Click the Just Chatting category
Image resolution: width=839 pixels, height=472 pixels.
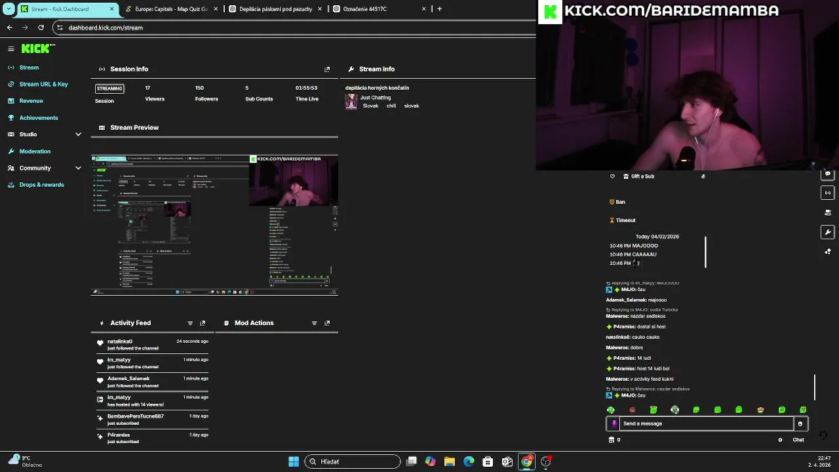click(x=376, y=98)
